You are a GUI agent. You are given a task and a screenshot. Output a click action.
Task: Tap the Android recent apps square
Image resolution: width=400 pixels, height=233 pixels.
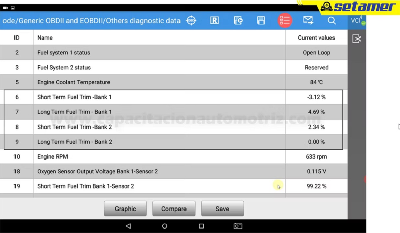[201, 226]
